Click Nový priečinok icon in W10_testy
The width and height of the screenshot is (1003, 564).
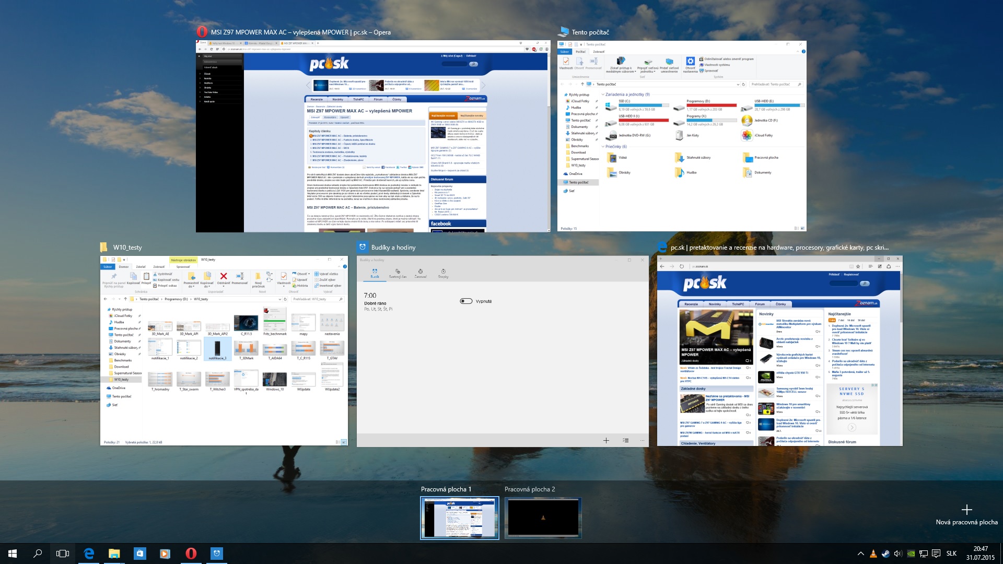(258, 276)
